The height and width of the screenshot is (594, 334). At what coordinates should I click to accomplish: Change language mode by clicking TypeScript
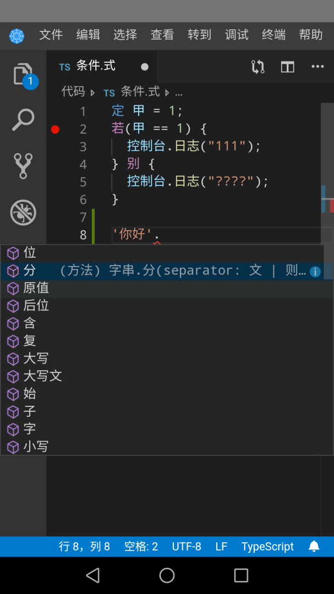click(266, 546)
